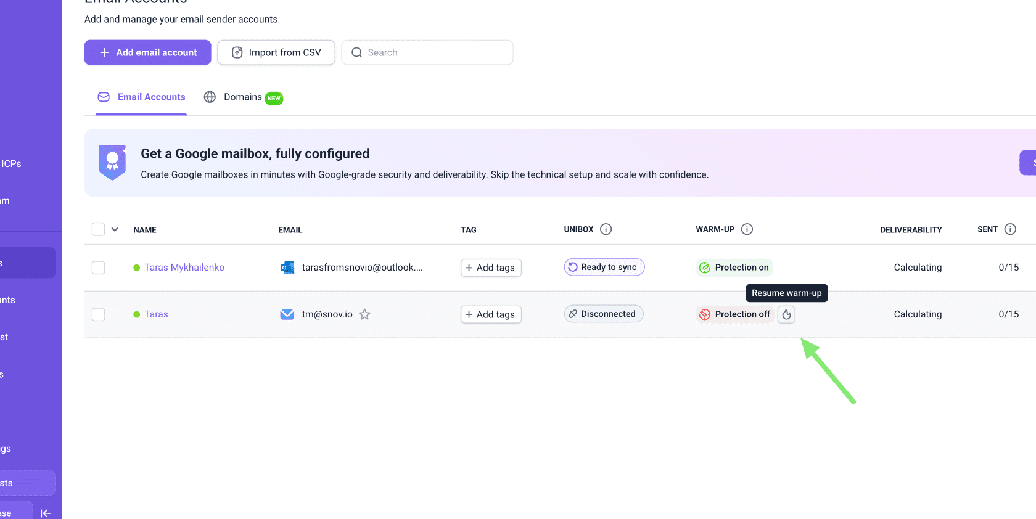Click the Unibox info icon
This screenshot has width=1036, height=519.
606,229
